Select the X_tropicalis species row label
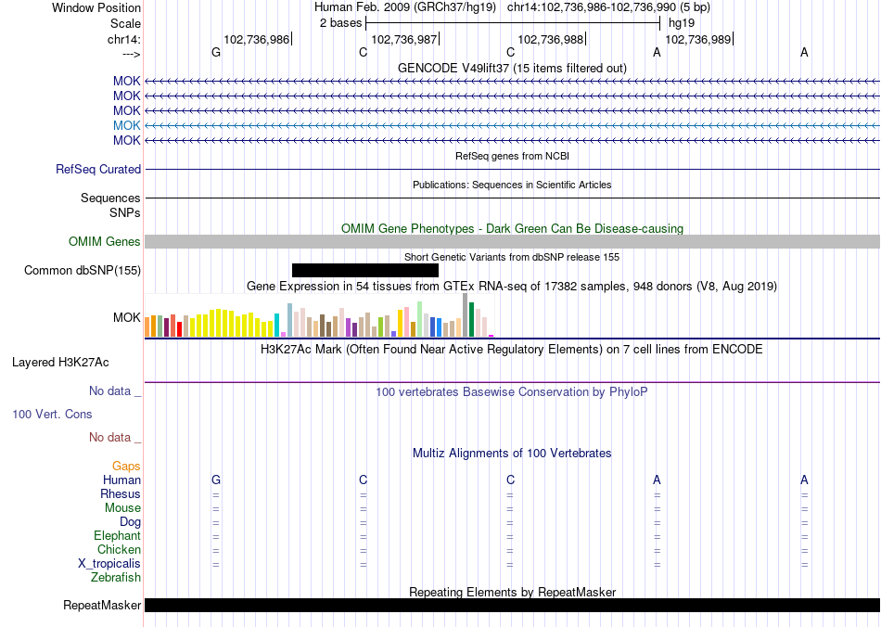The image size is (881, 627). (109, 564)
